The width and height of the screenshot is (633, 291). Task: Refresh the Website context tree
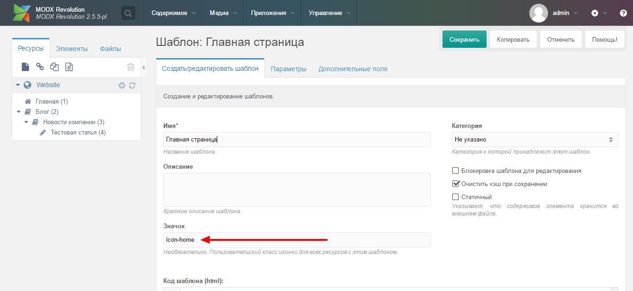132,85
